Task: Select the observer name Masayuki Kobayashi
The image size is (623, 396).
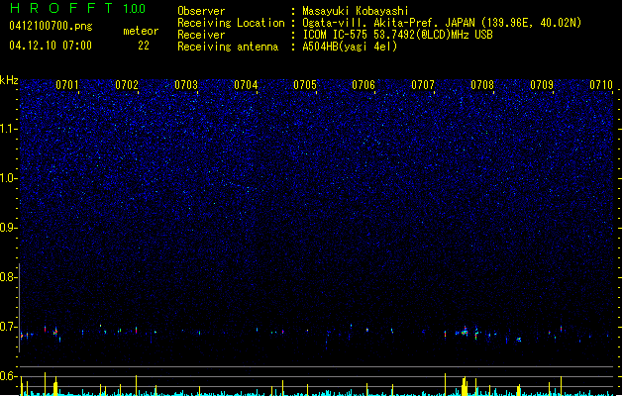Action: (x=356, y=11)
